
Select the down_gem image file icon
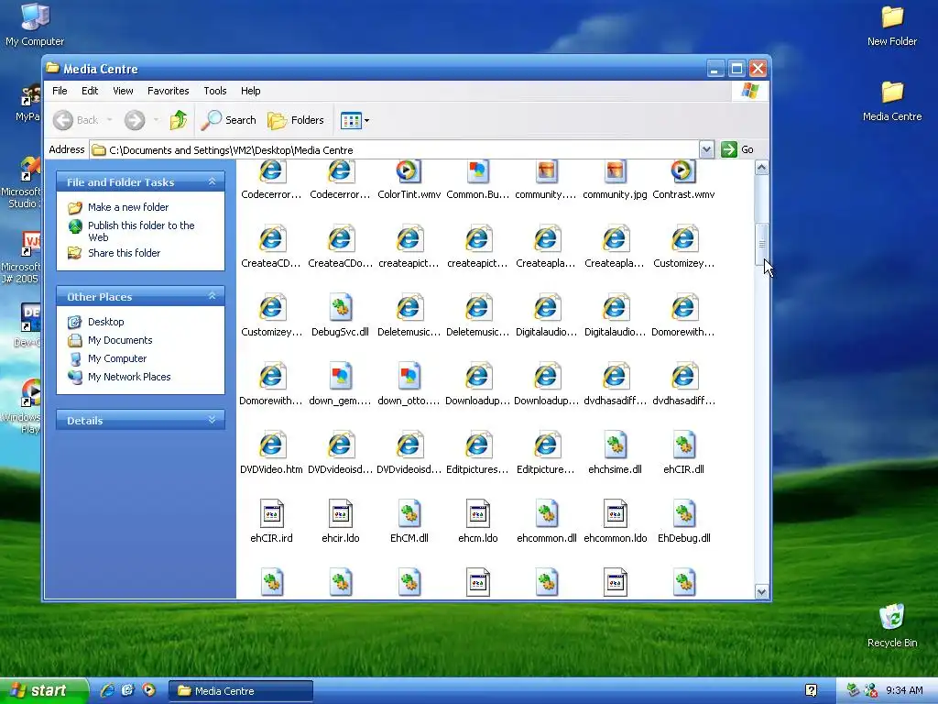(340, 377)
